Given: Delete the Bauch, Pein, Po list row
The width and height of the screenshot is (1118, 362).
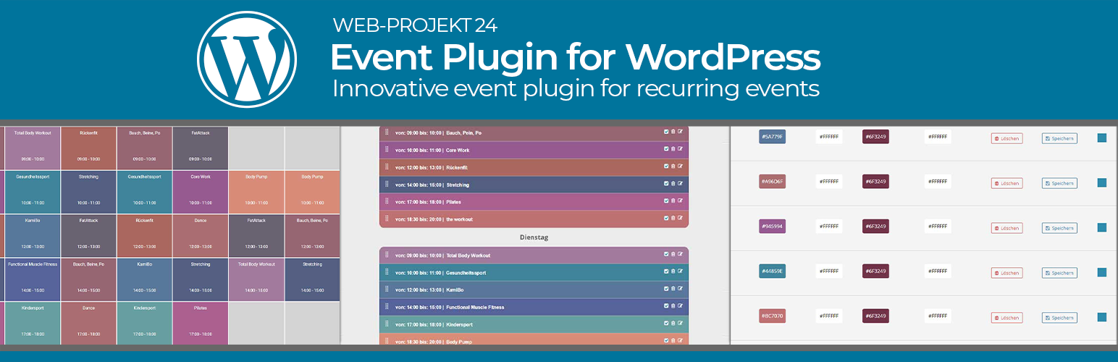Looking at the screenshot, I should [673, 132].
